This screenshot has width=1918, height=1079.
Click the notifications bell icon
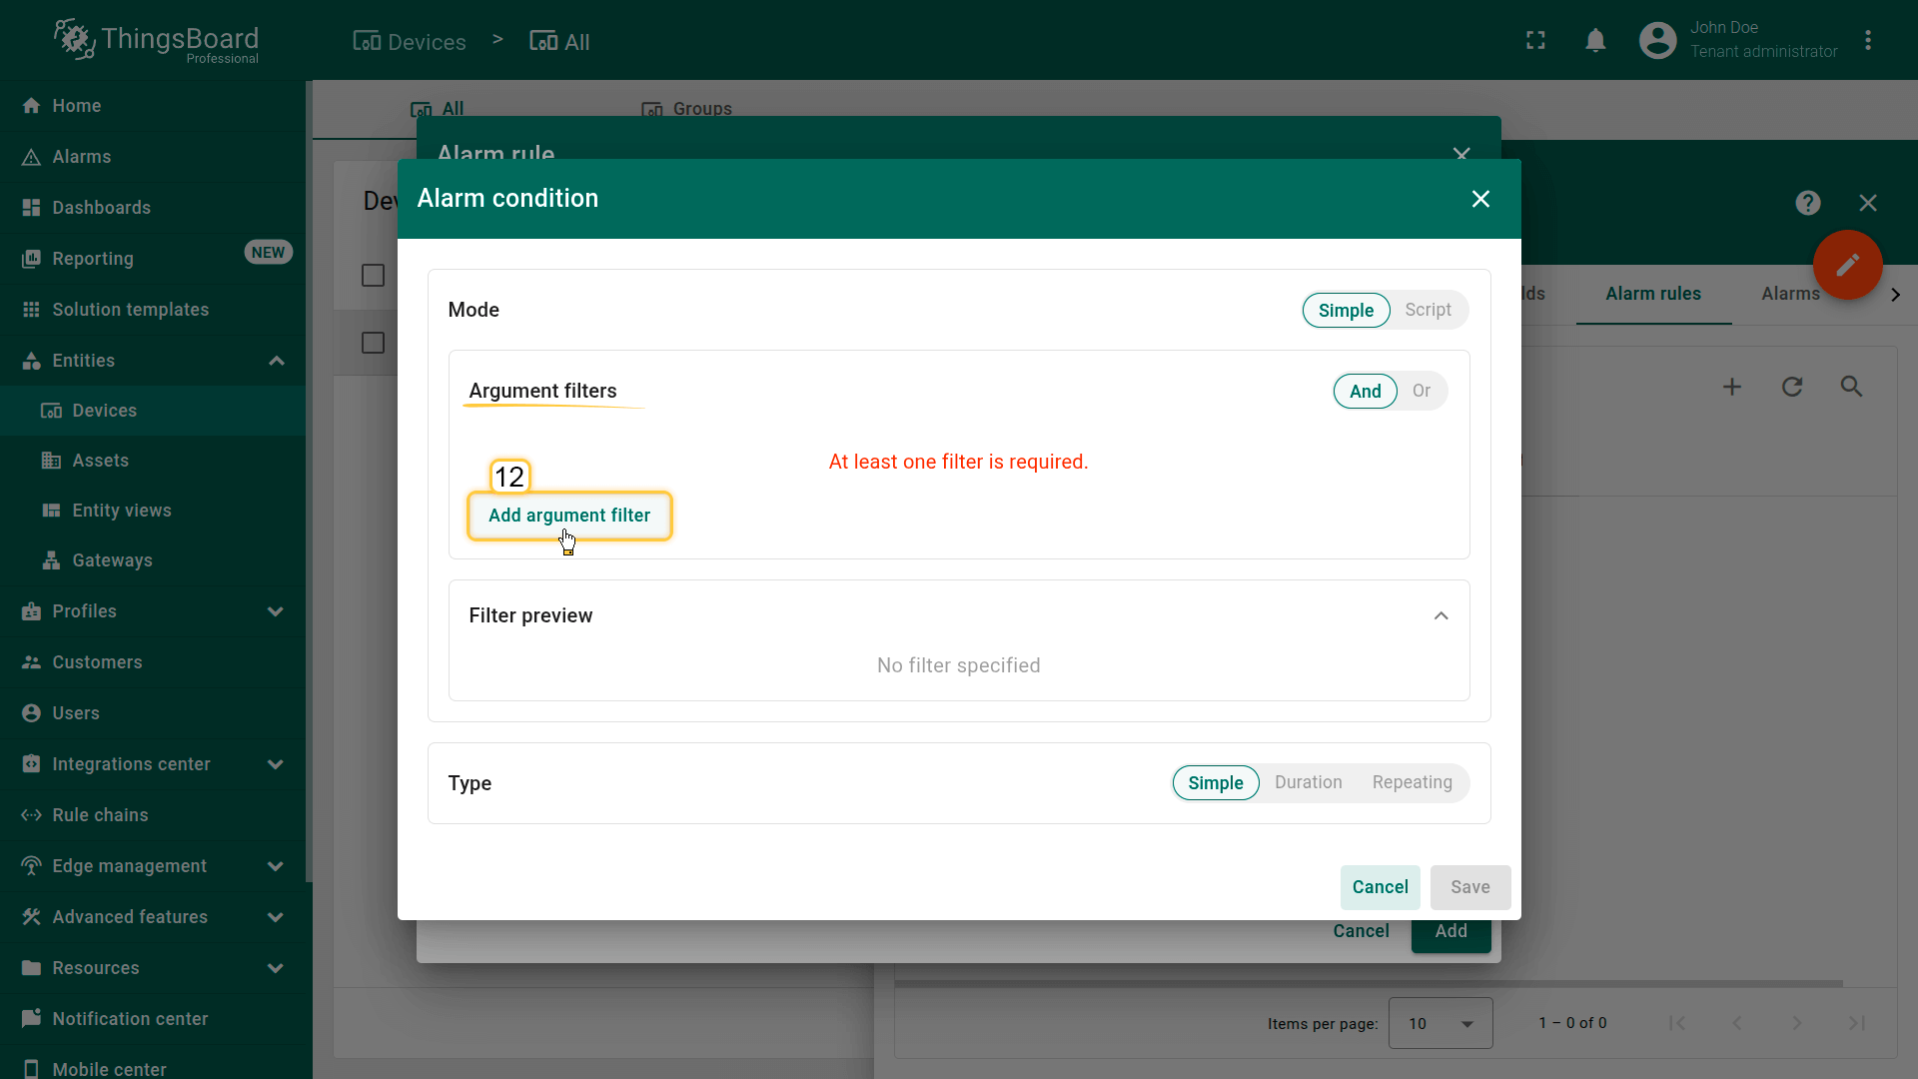click(1595, 41)
